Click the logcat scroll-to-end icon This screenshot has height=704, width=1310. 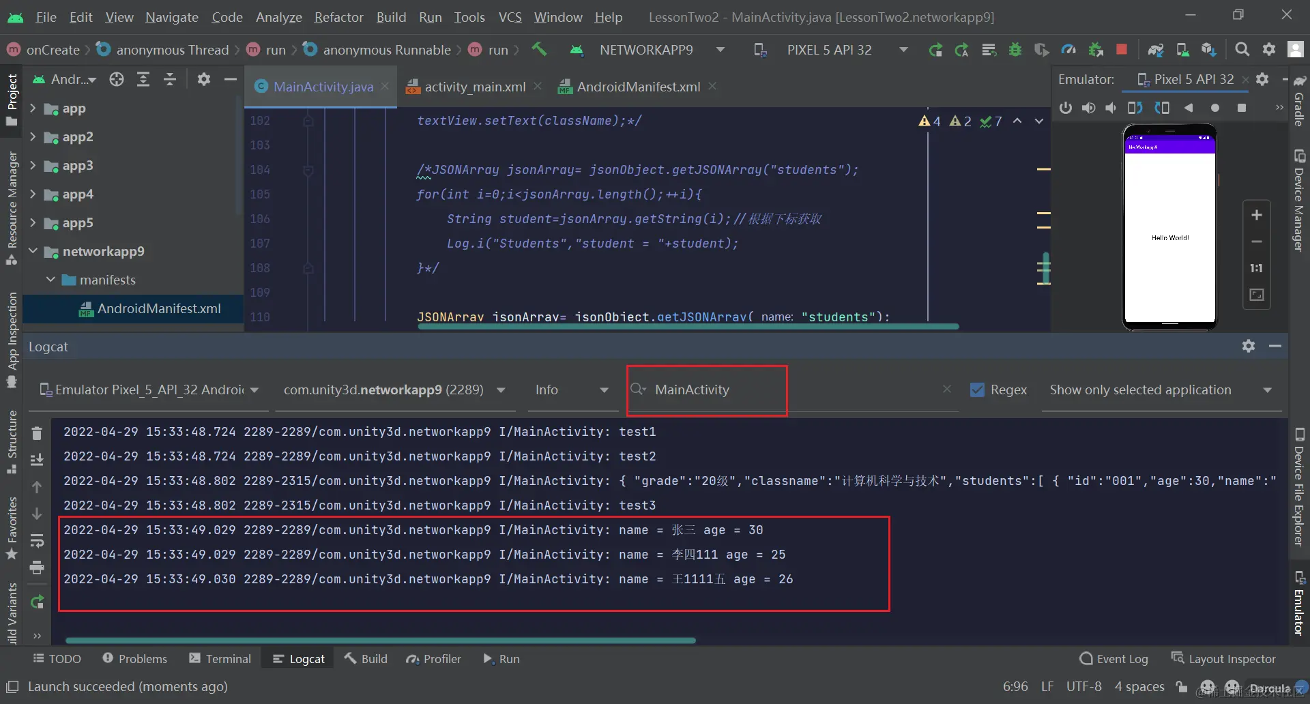click(x=37, y=460)
